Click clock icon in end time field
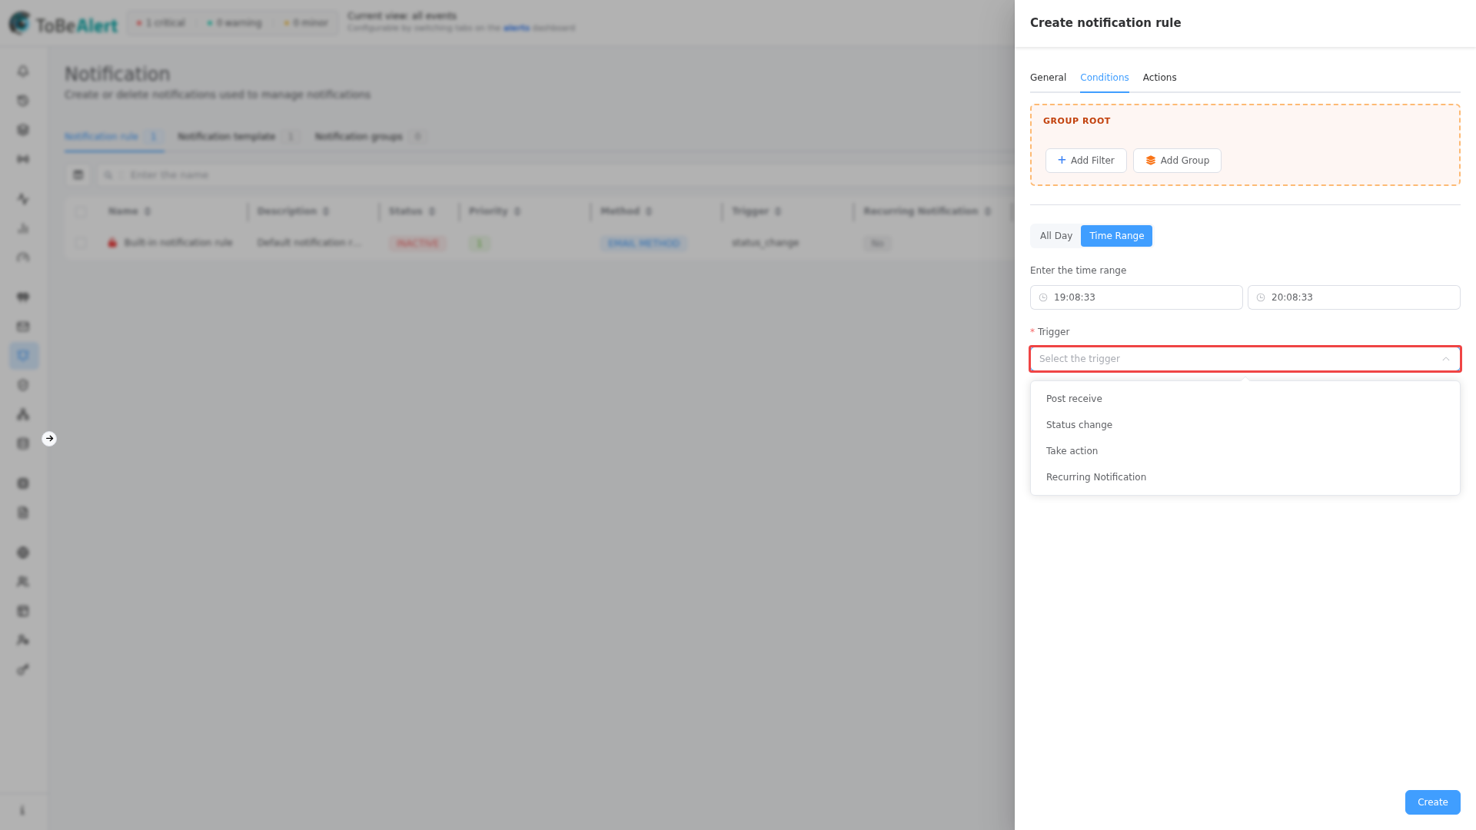The image size is (1476, 830). click(x=1261, y=297)
